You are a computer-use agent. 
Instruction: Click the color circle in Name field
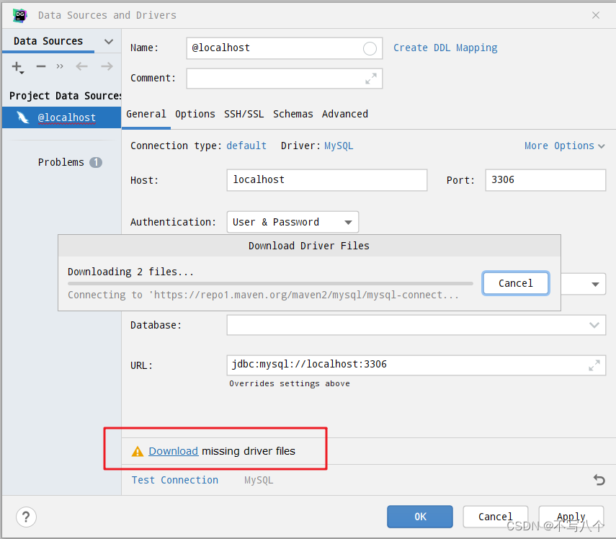[370, 49]
